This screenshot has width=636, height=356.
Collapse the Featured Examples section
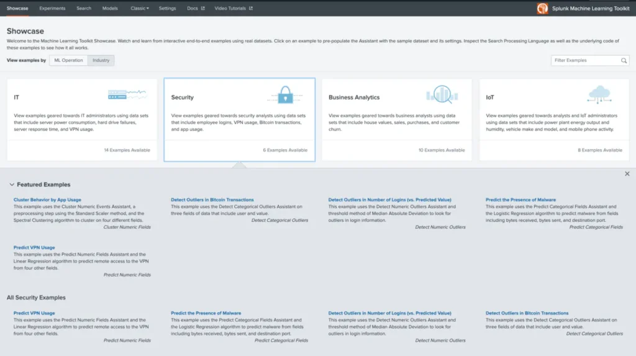12,185
